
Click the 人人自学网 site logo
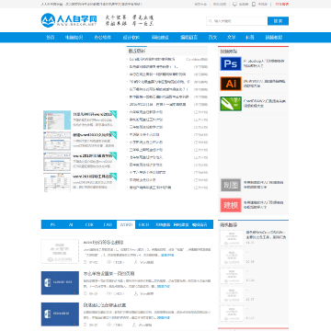tap(69, 20)
